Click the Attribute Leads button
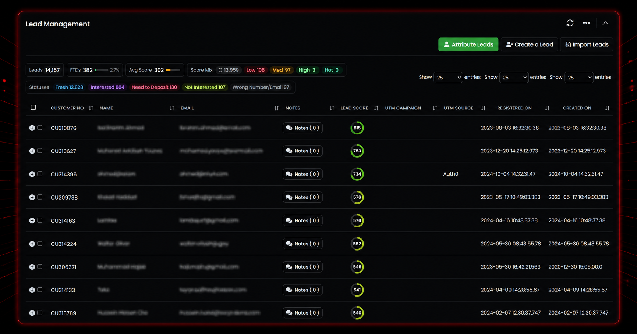This screenshot has height=334, width=637. click(x=468, y=44)
